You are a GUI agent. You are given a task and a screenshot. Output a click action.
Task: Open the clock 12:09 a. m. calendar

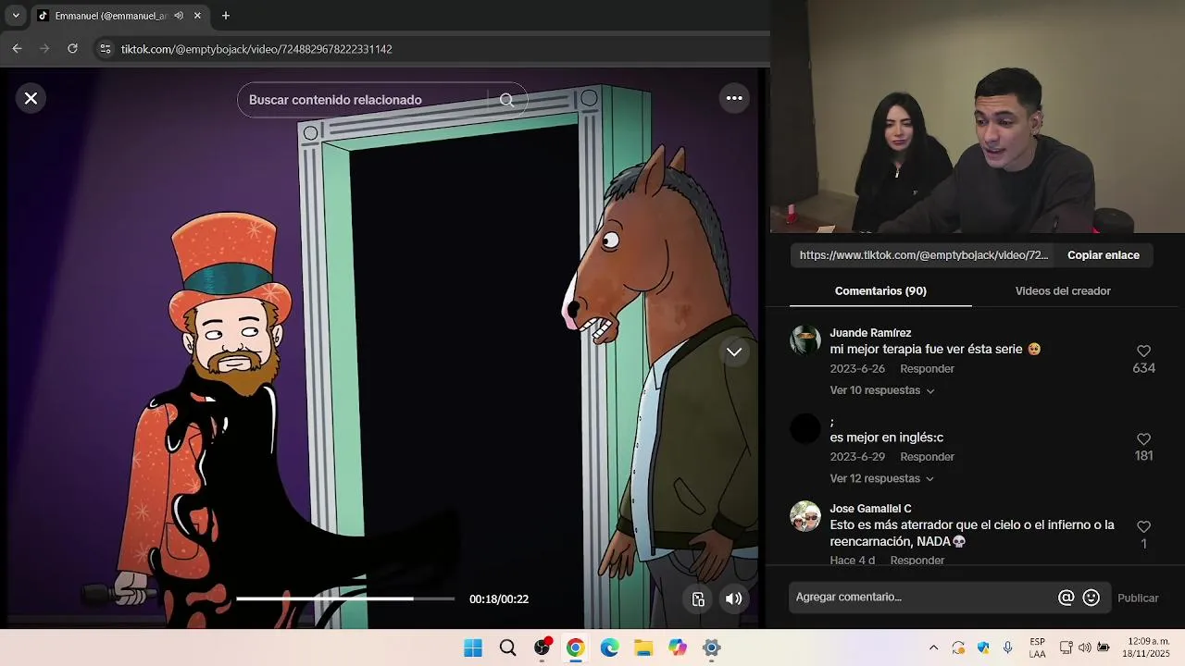(1148, 647)
